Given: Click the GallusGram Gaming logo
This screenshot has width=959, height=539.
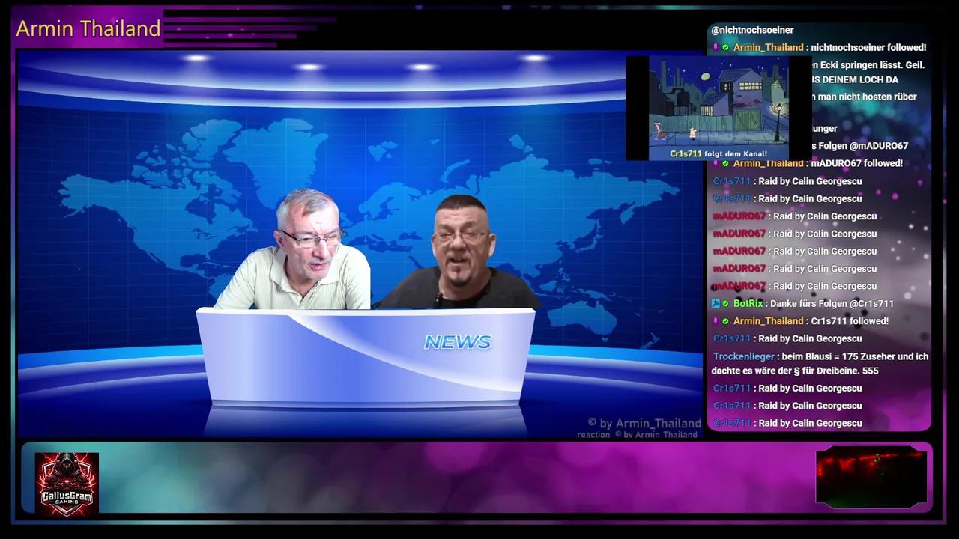Looking at the screenshot, I should tap(67, 484).
